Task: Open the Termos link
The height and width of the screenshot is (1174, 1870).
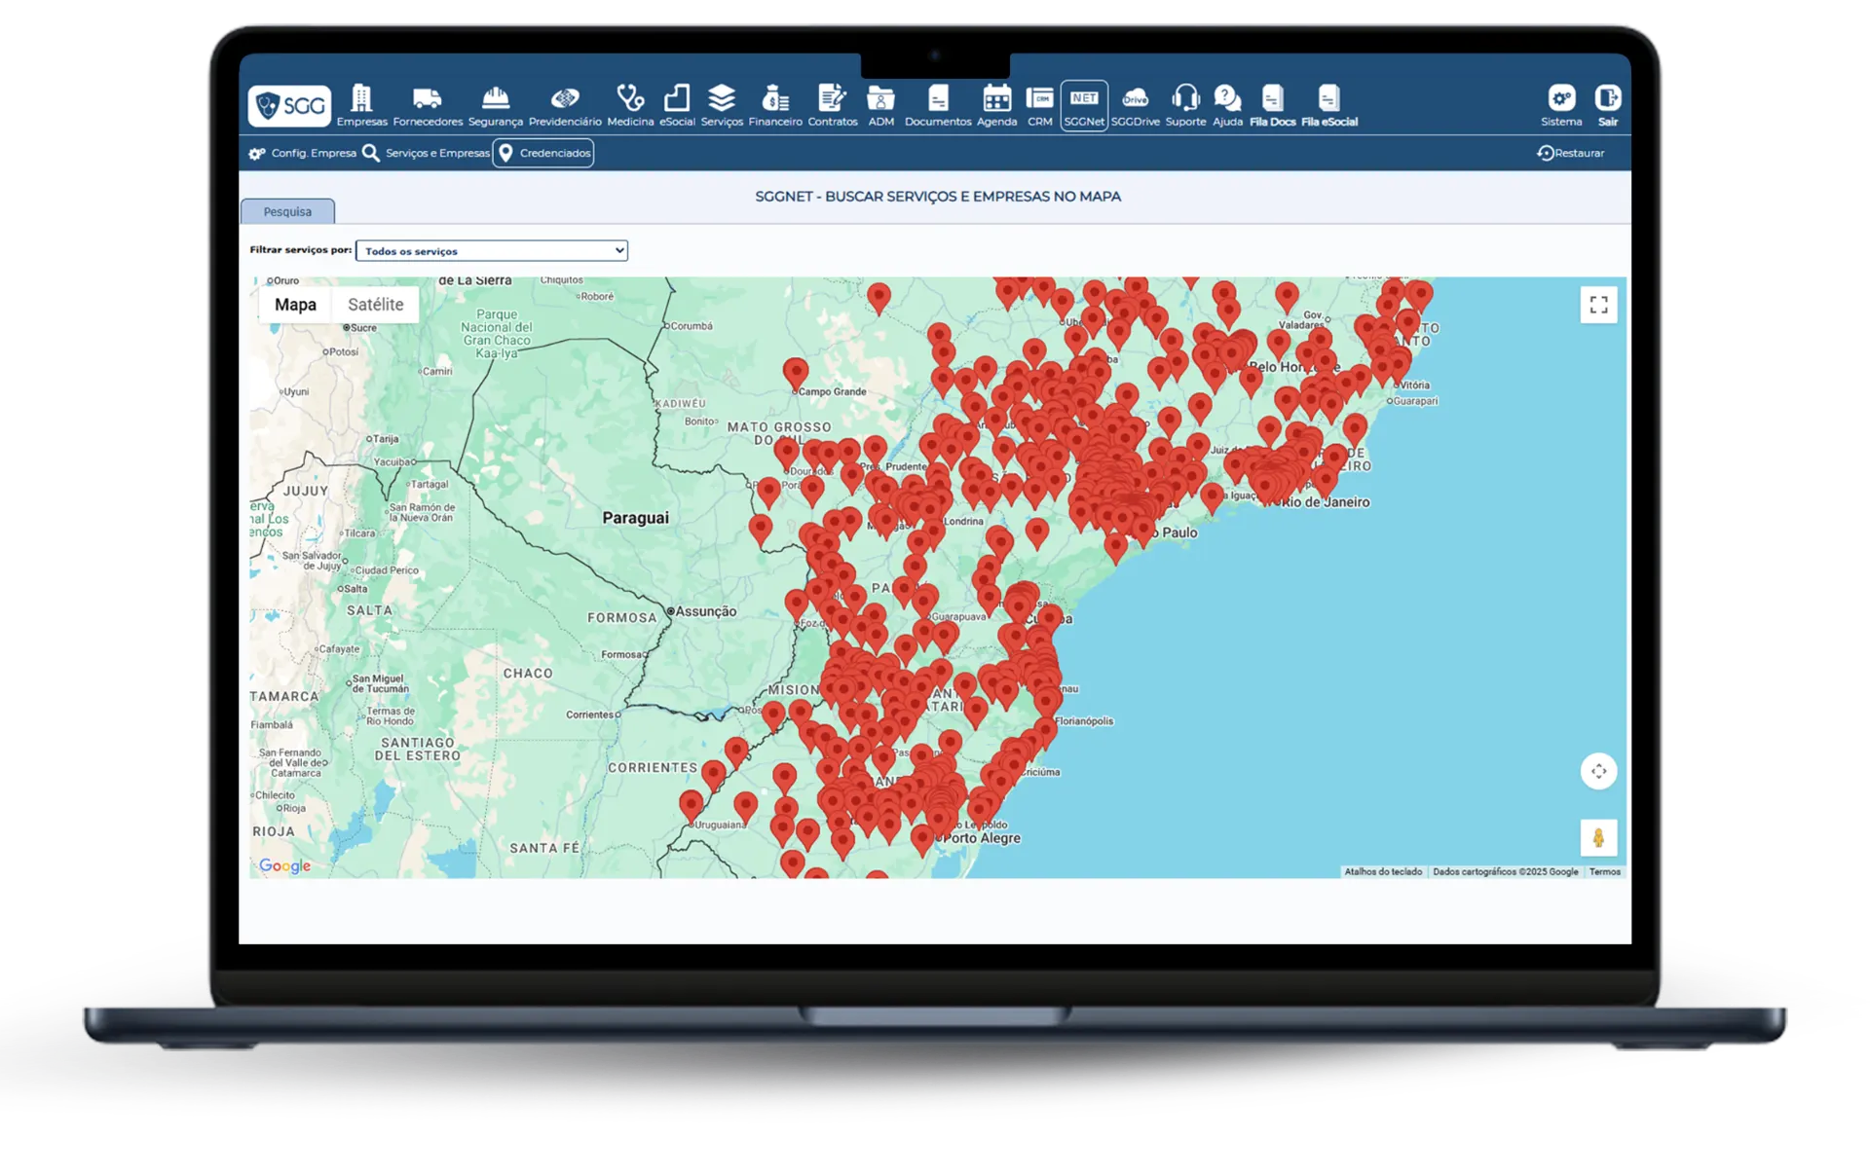Action: click(1604, 872)
